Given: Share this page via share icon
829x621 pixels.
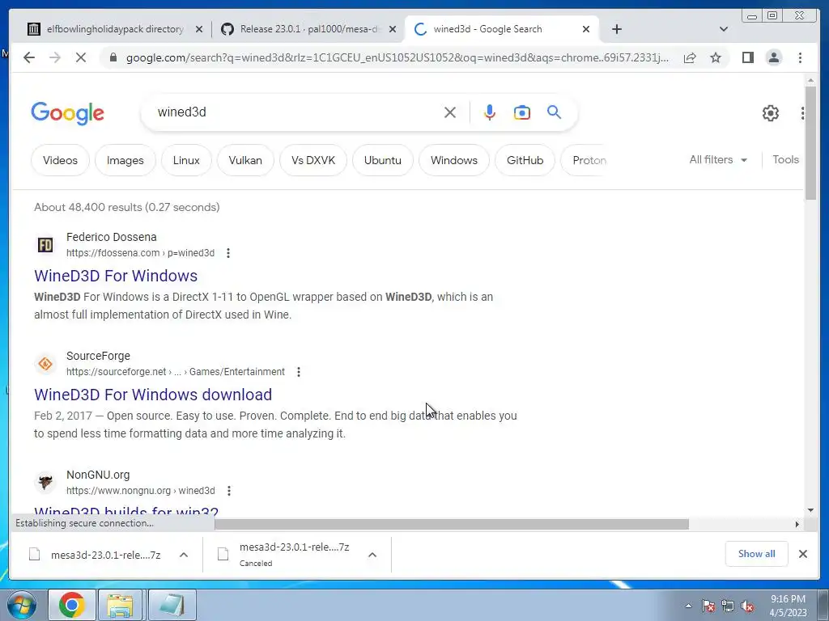Looking at the screenshot, I should click(x=690, y=57).
